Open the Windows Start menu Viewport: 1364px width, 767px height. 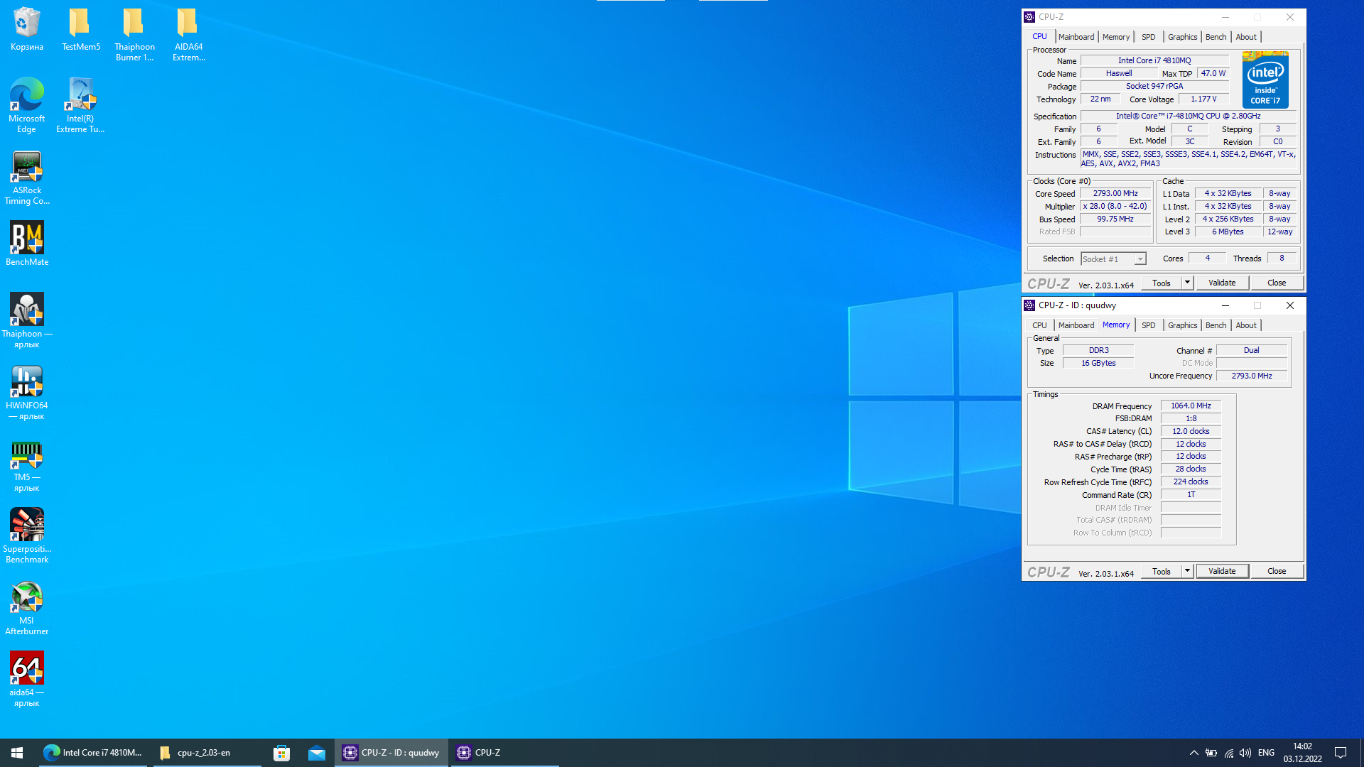click(x=17, y=753)
